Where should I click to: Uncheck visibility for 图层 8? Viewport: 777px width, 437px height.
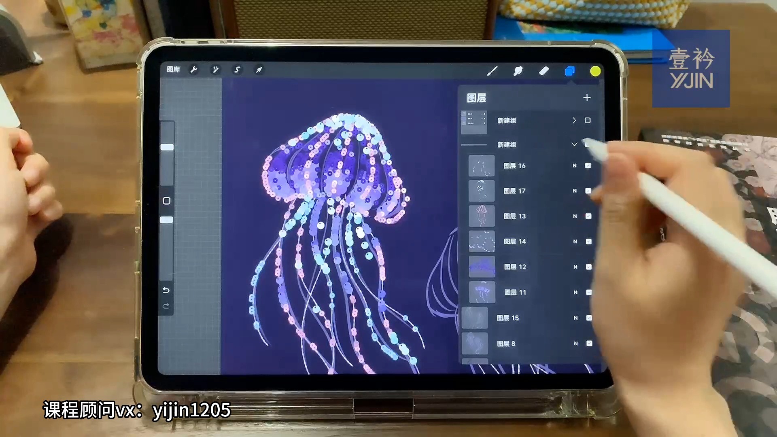(588, 343)
